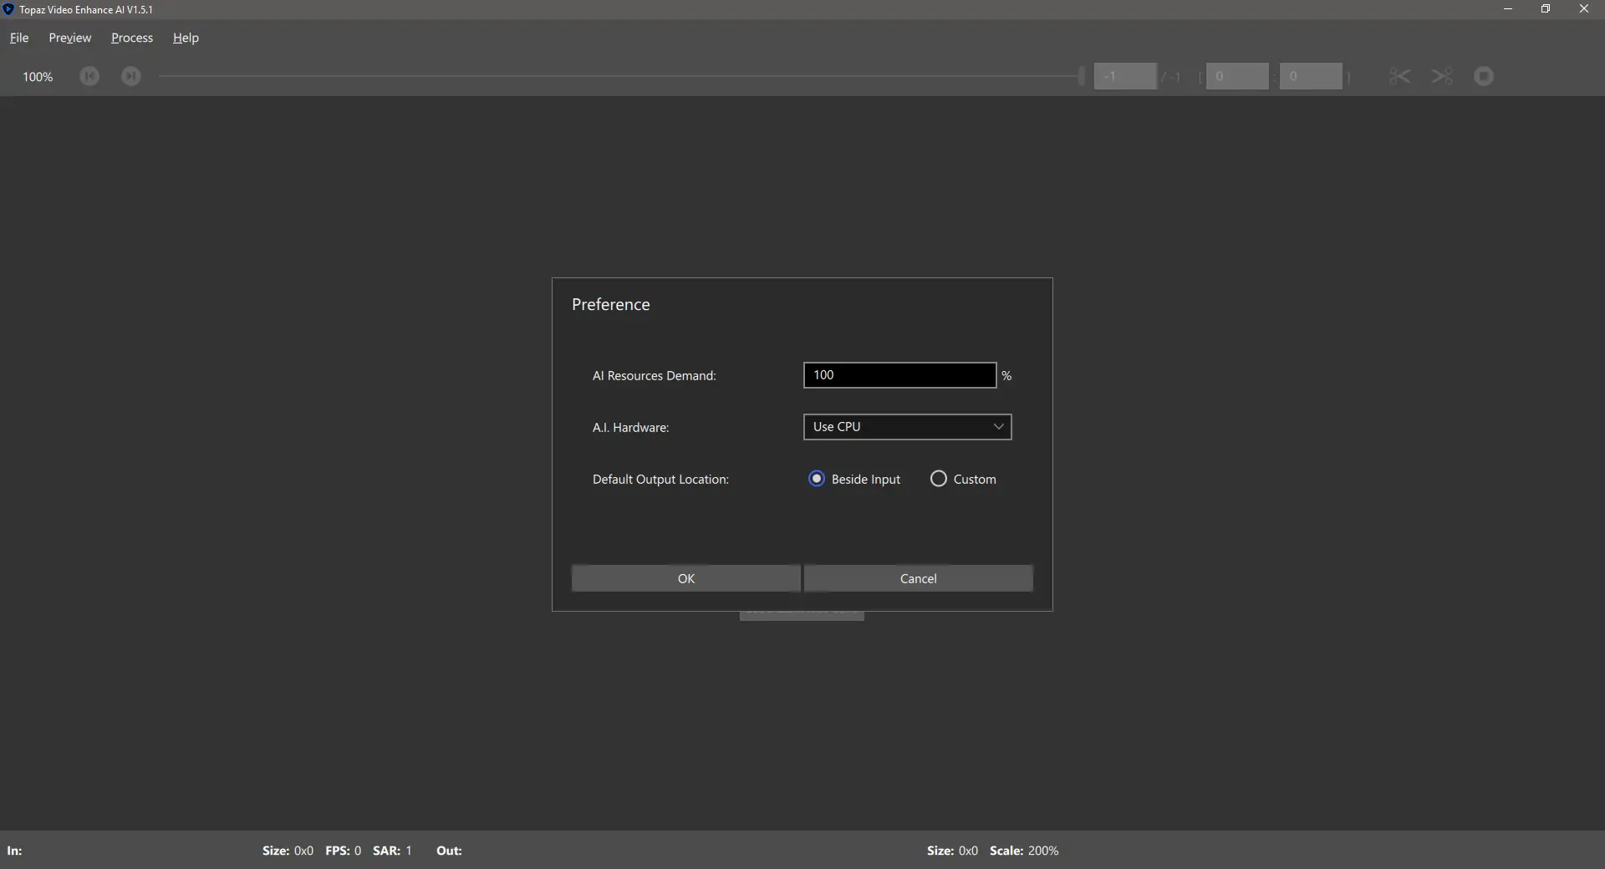Close the Topaz Video Enhance AI window
The width and height of the screenshot is (1605, 869).
[x=1584, y=9]
